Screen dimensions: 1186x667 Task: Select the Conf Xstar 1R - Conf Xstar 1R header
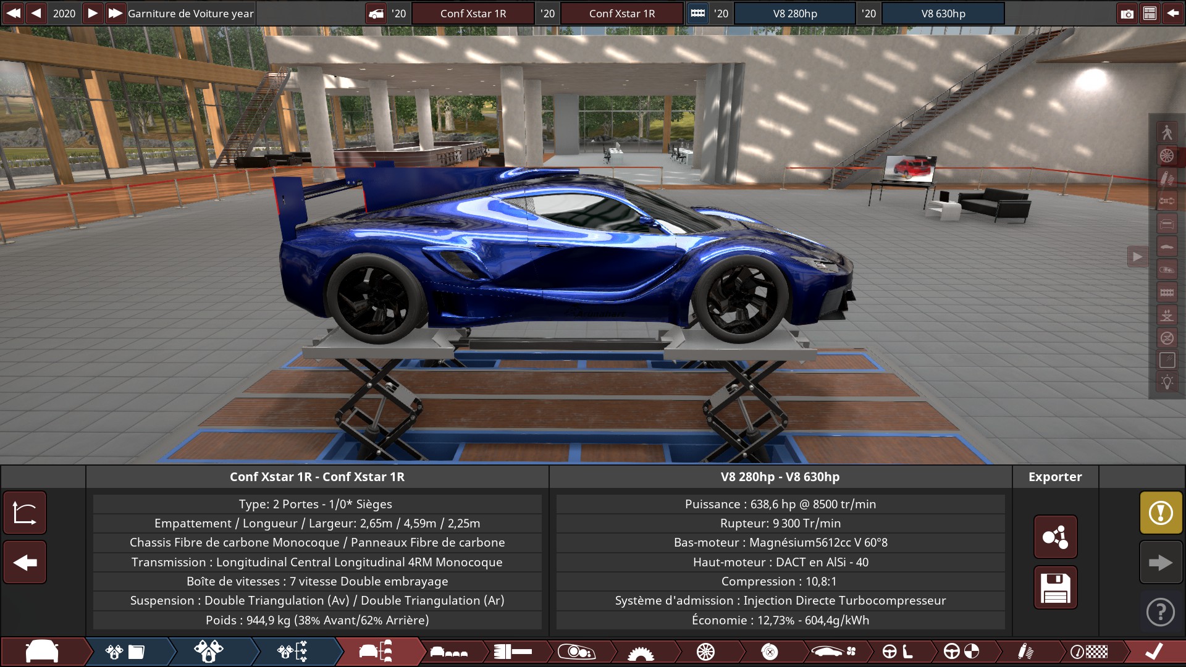pos(317,477)
